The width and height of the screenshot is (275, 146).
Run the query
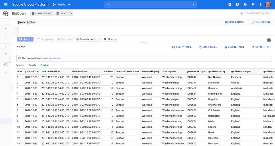point(23,39)
